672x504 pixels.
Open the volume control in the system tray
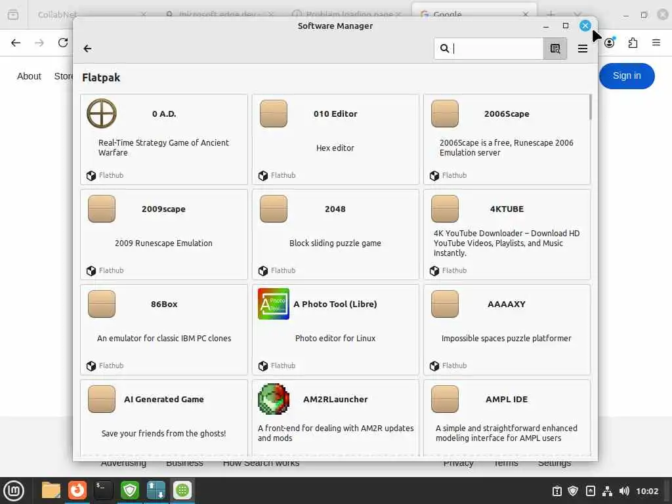pyautogui.click(x=624, y=491)
